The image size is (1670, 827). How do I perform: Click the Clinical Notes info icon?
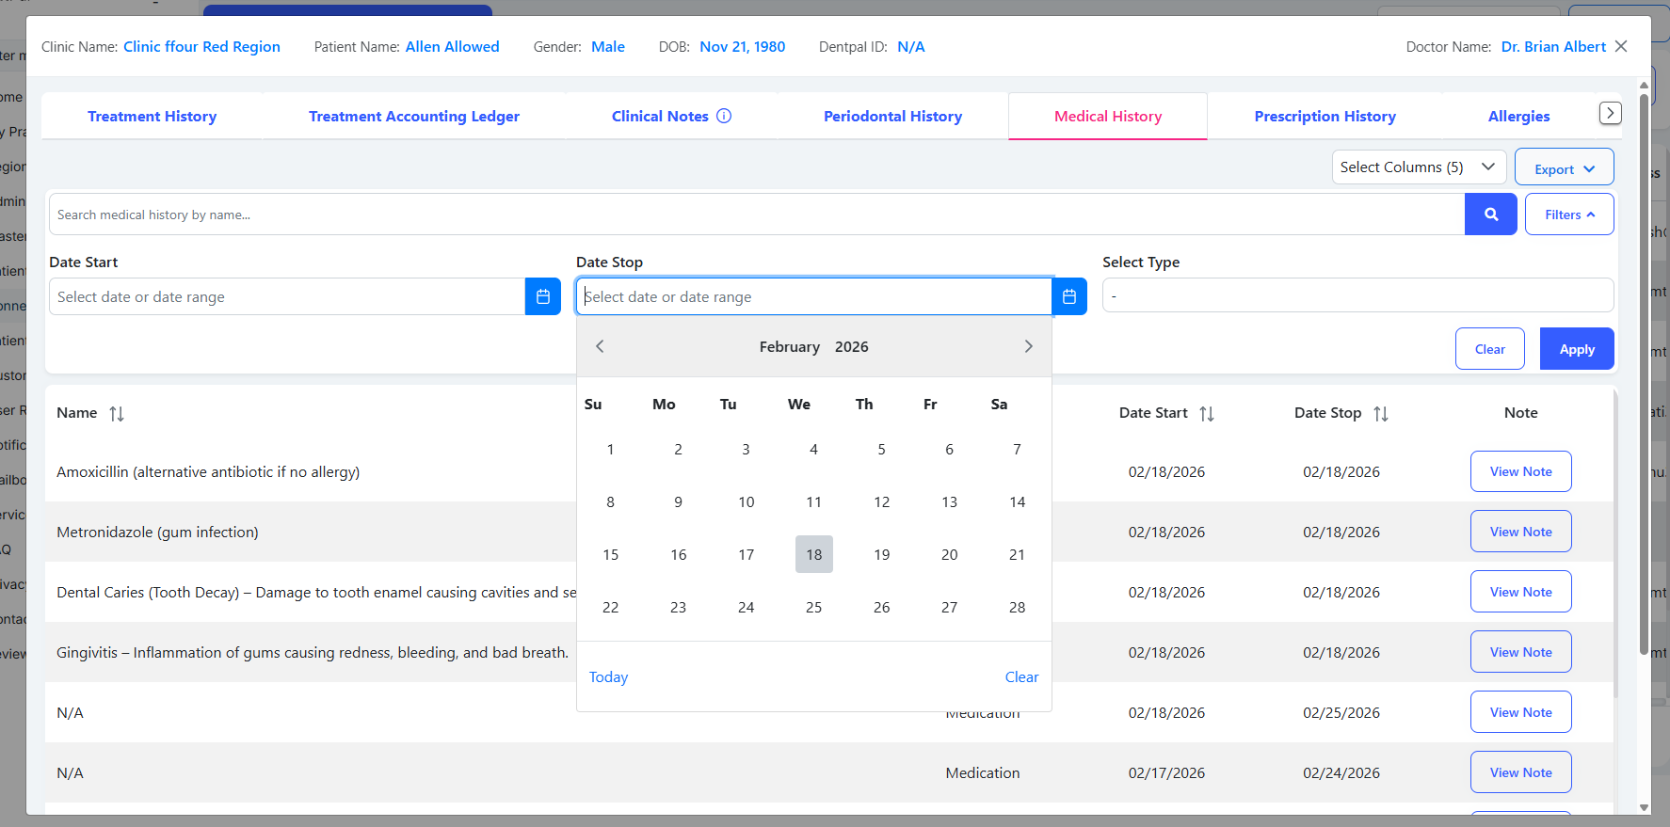point(724,116)
